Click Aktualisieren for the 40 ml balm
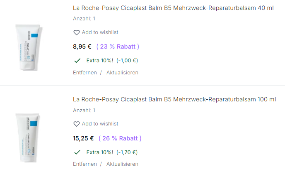This screenshot has width=285, height=172. click(x=122, y=73)
